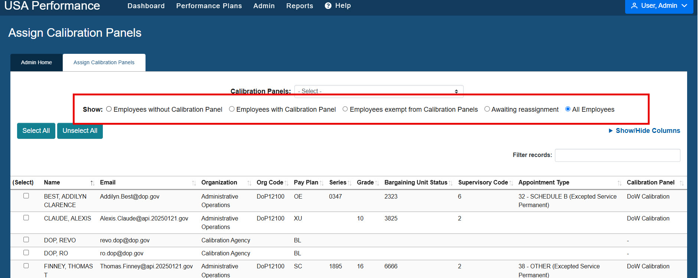Screen dimensions: 699x278
Task: Switch to Assign Calibration Panels tab
Action: pos(104,62)
